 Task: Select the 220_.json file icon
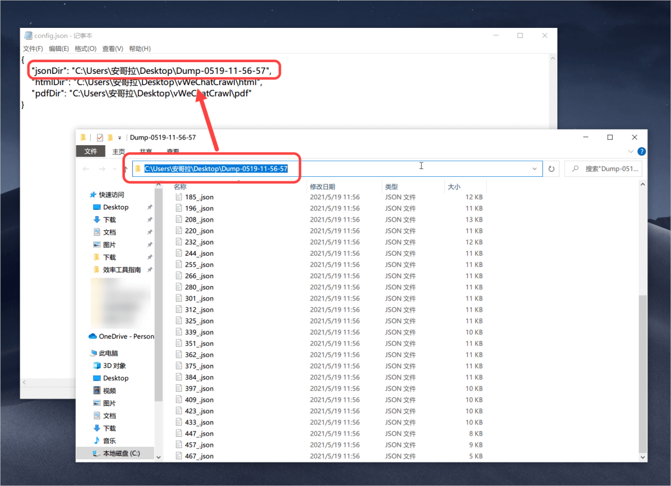click(179, 231)
